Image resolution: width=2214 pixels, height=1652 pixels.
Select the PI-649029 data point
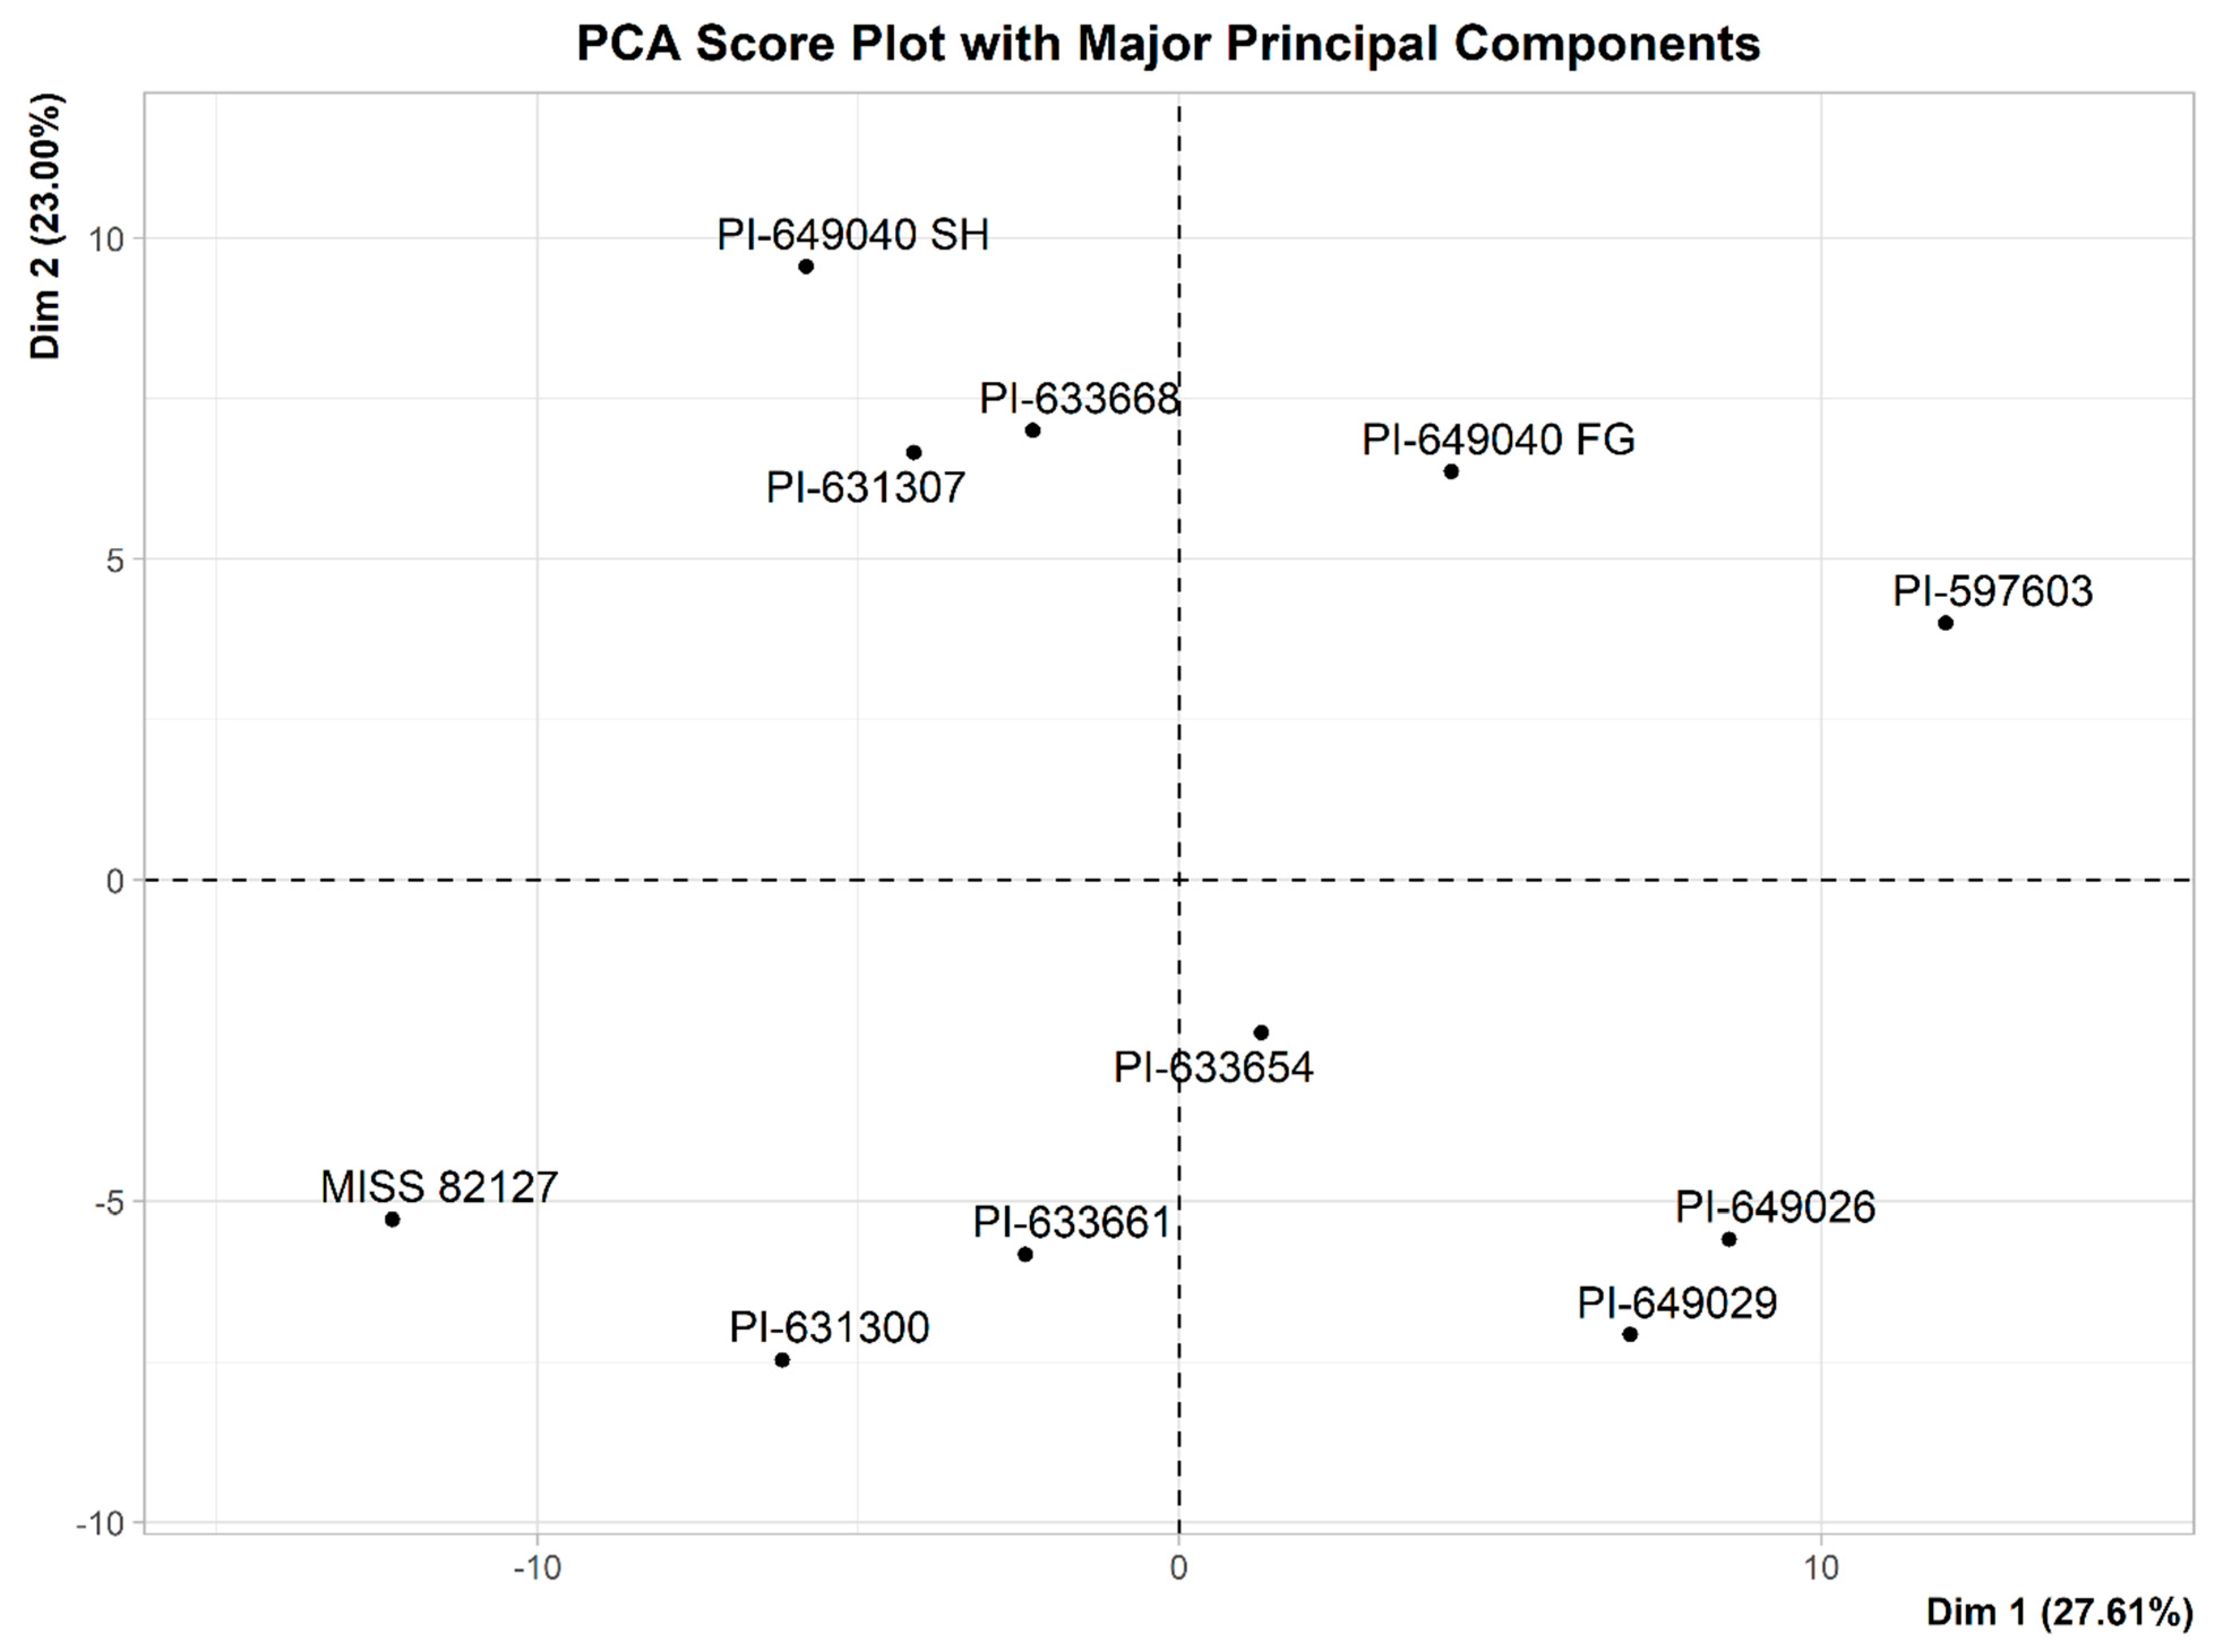[1630, 1334]
